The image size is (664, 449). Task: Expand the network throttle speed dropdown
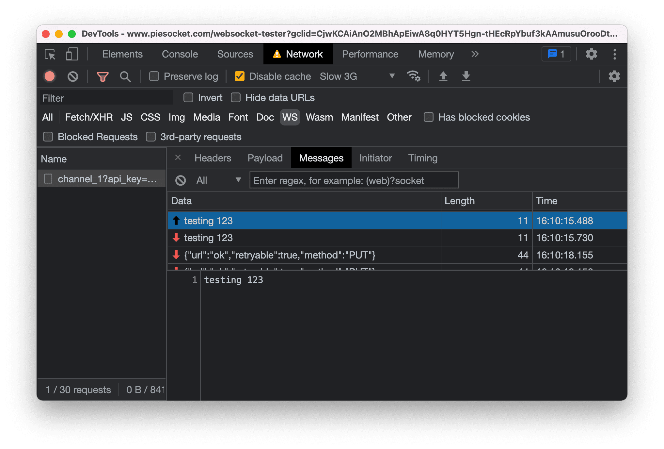coord(391,76)
